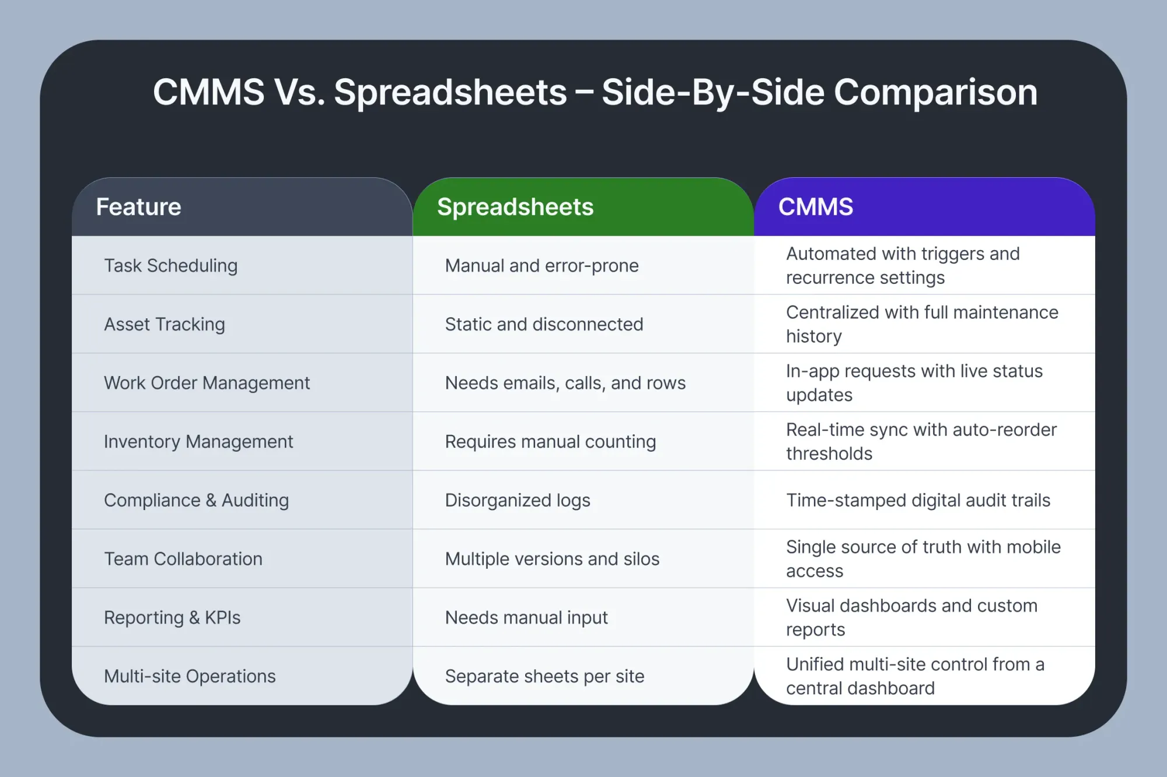
Task: Click the Asset Tracking feature cell
Action: coord(242,324)
